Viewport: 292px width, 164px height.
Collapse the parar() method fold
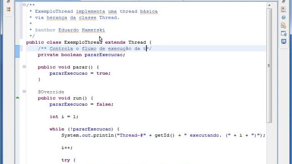tap(24, 67)
